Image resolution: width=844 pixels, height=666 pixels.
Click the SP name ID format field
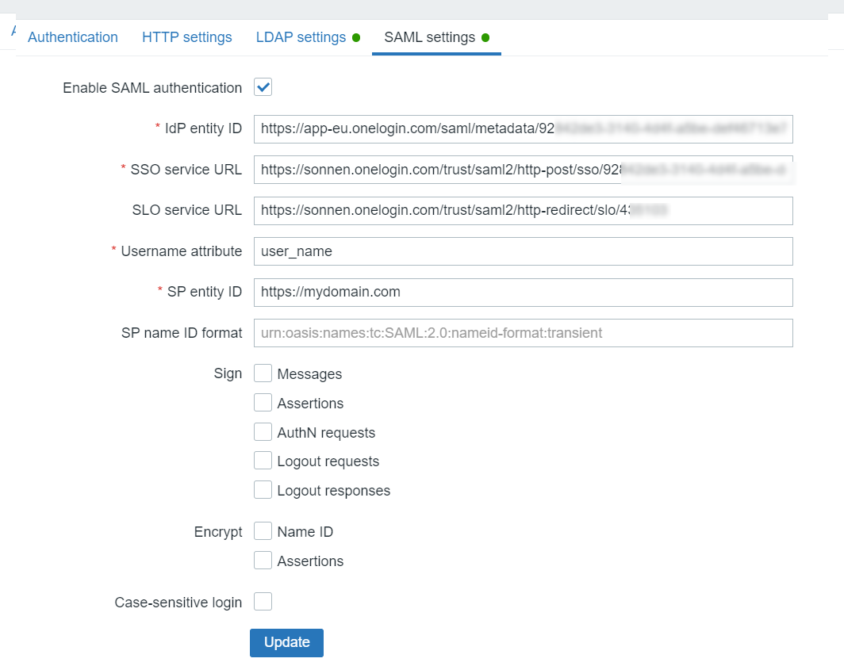click(524, 333)
